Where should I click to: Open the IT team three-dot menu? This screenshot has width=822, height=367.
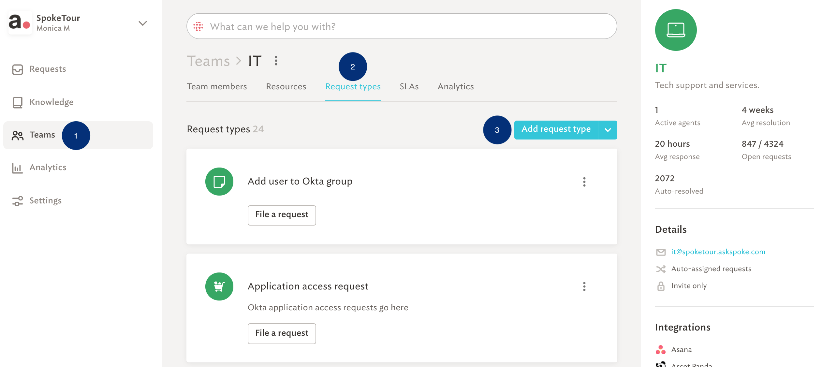[276, 61]
